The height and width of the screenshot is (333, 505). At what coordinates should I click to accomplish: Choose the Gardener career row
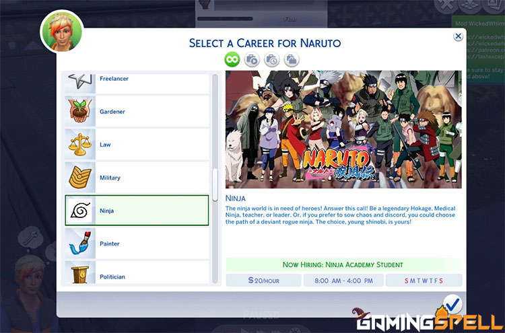coord(137,111)
